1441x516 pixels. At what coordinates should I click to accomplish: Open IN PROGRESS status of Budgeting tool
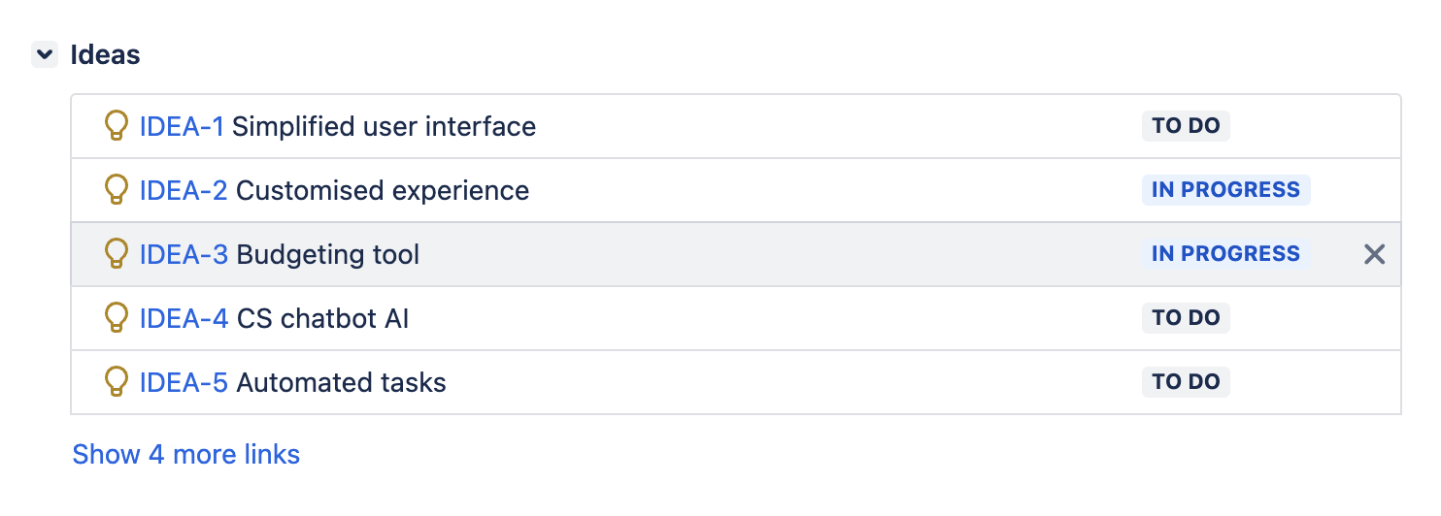click(x=1225, y=254)
